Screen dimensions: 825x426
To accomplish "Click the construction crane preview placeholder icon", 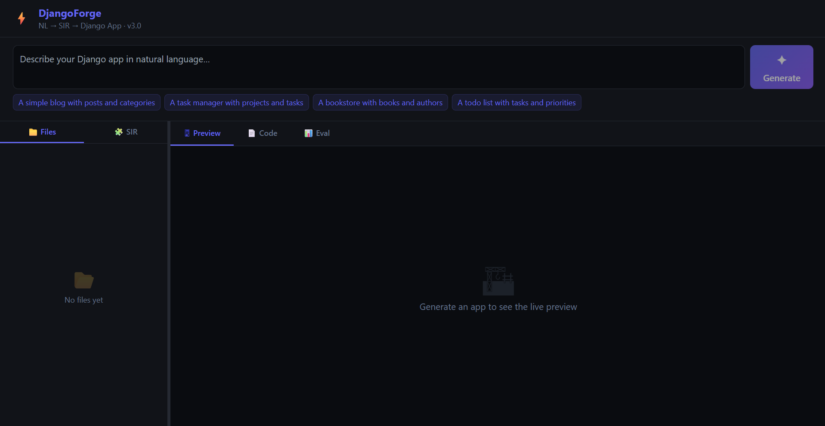I will (x=498, y=281).
